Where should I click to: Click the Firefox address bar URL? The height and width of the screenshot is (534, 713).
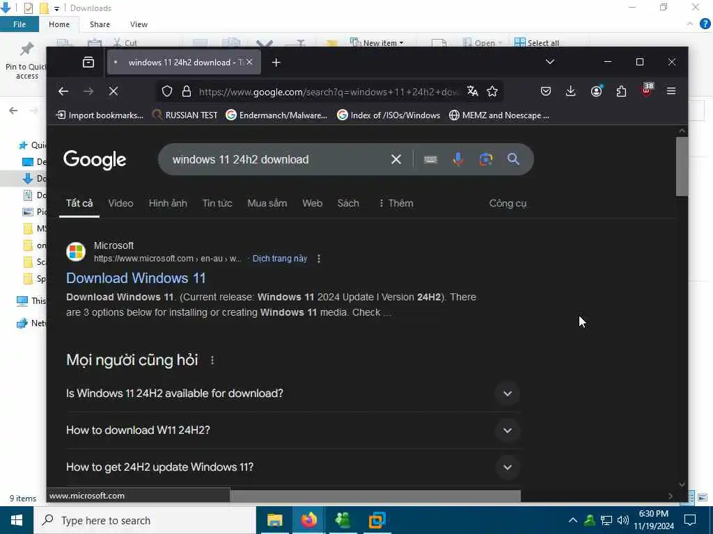tap(329, 92)
